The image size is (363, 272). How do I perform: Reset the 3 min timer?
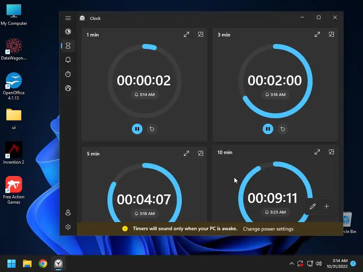pos(283,129)
